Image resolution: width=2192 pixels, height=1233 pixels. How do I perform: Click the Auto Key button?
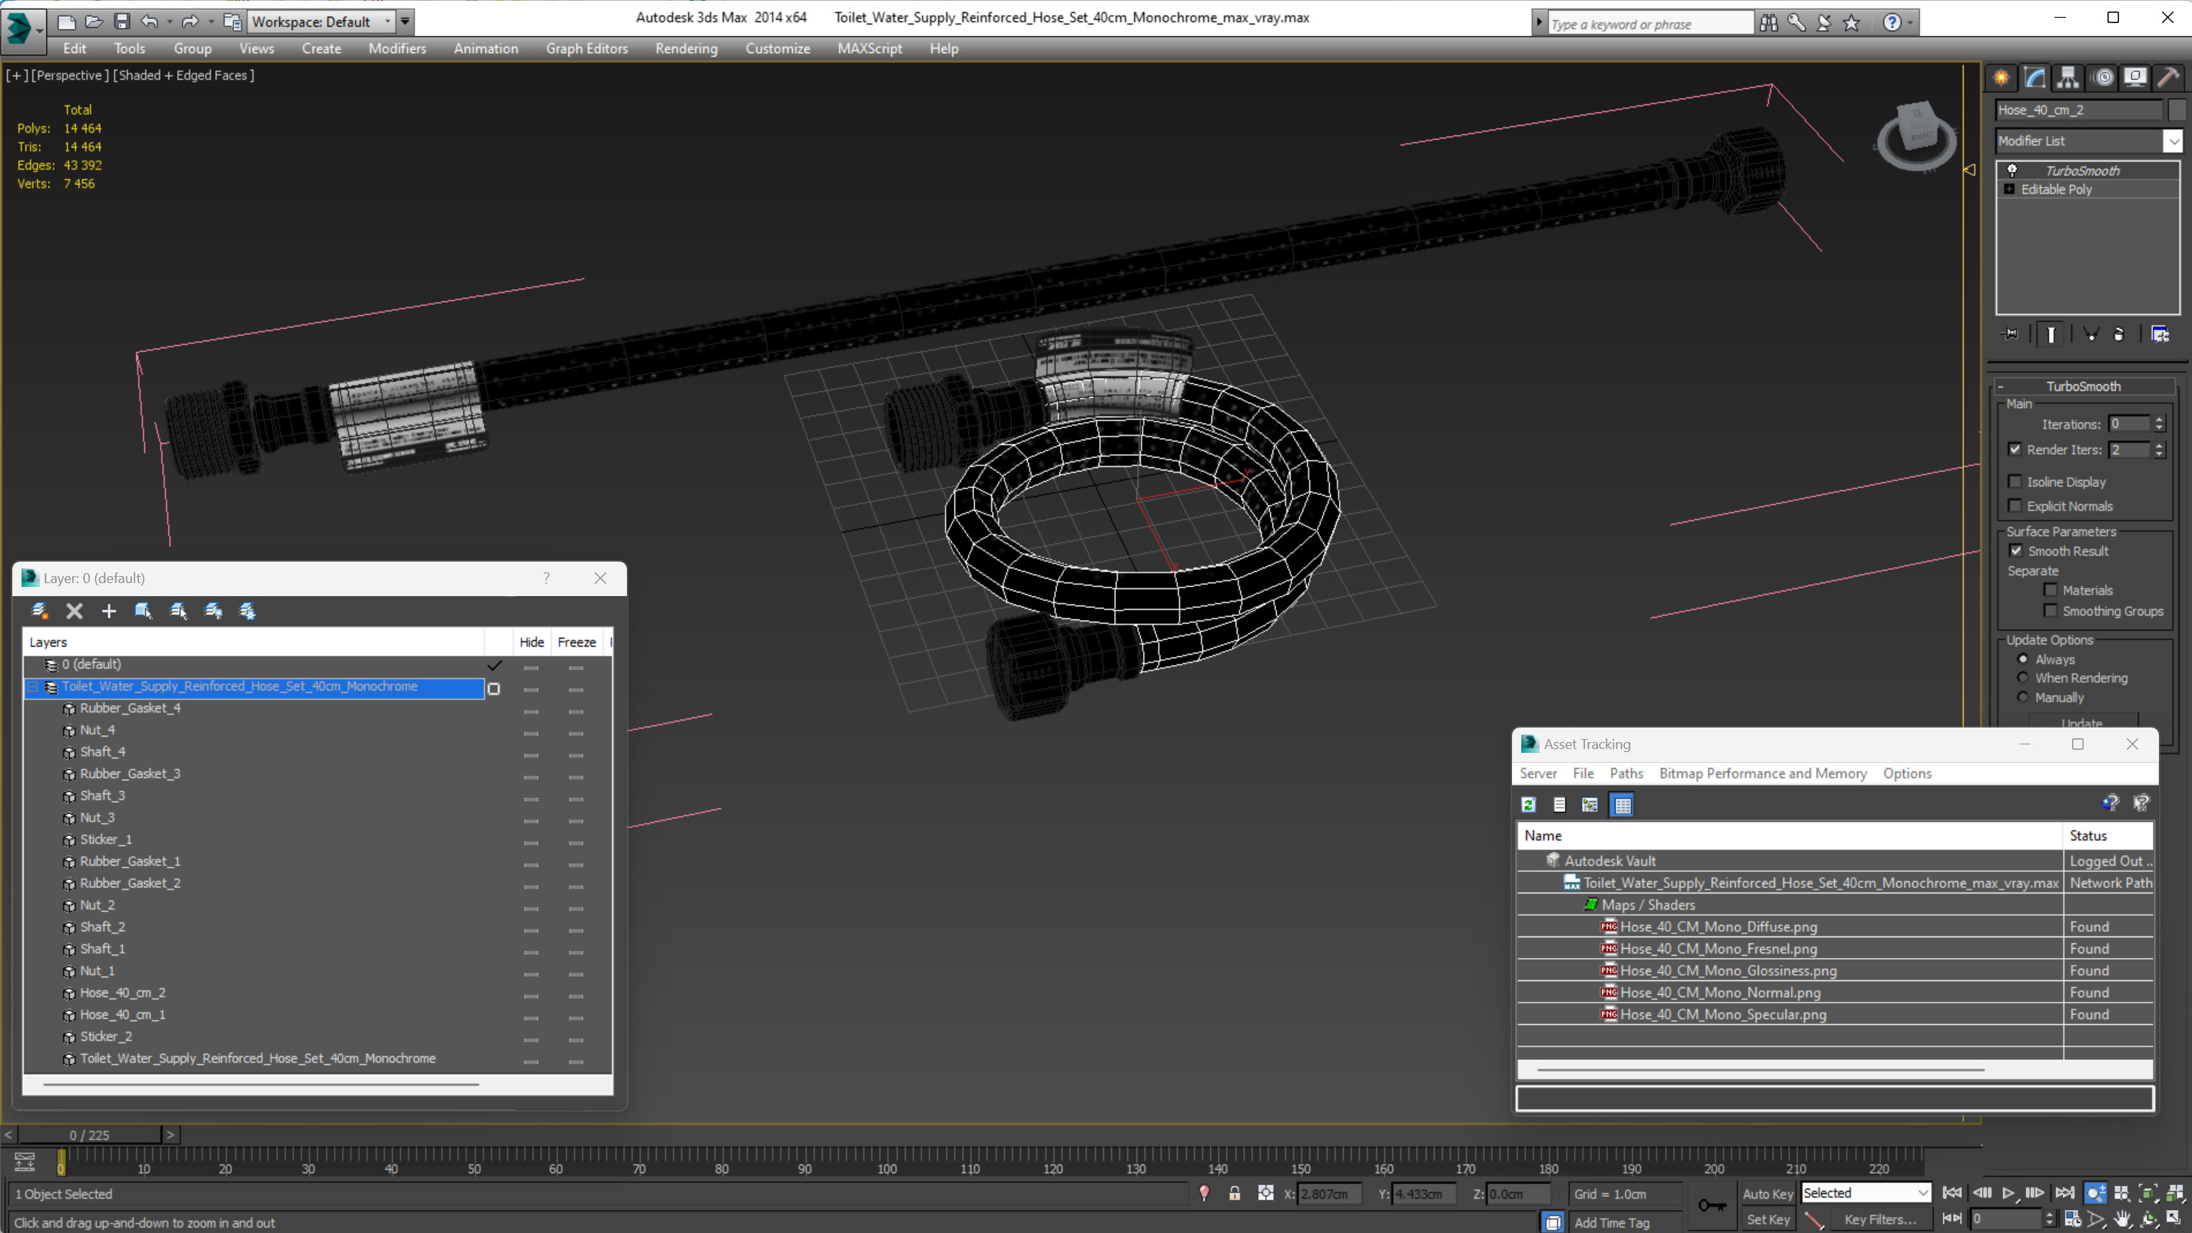pos(1767,1193)
